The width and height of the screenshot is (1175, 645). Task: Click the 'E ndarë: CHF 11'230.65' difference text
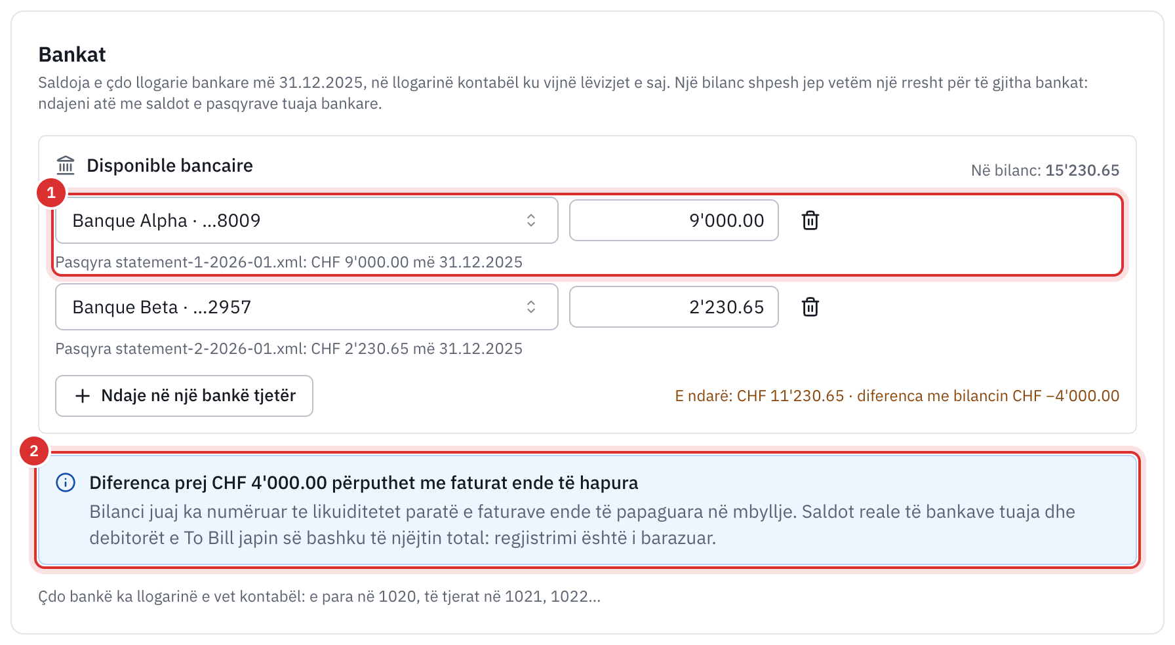point(897,396)
